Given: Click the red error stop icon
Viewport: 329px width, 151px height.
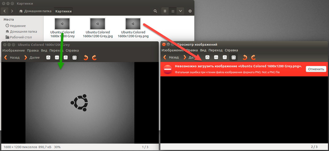Looking at the screenshot, I should [168, 69].
